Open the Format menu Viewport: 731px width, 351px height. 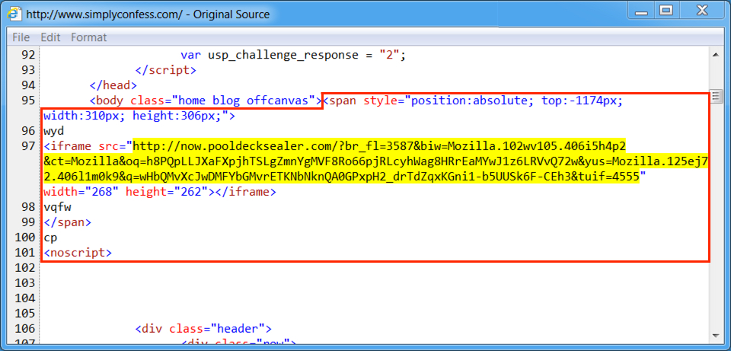click(88, 37)
